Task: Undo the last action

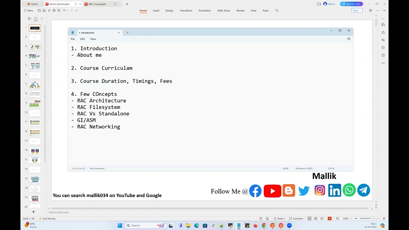Action: (64, 11)
